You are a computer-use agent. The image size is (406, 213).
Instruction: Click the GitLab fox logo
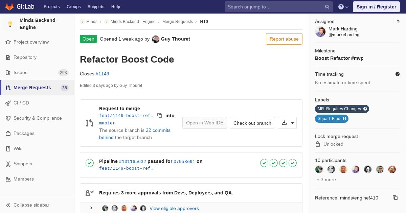(9, 7)
